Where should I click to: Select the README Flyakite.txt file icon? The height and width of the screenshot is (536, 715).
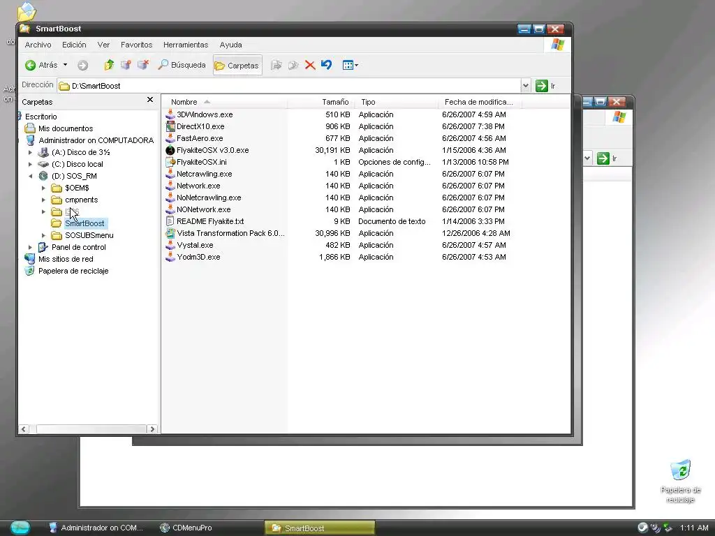click(170, 221)
